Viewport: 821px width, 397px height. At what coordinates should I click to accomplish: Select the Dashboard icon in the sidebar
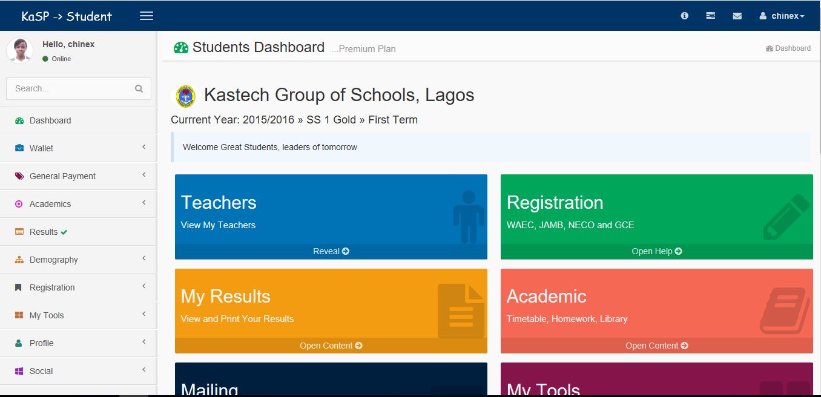(x=18, y=120)
